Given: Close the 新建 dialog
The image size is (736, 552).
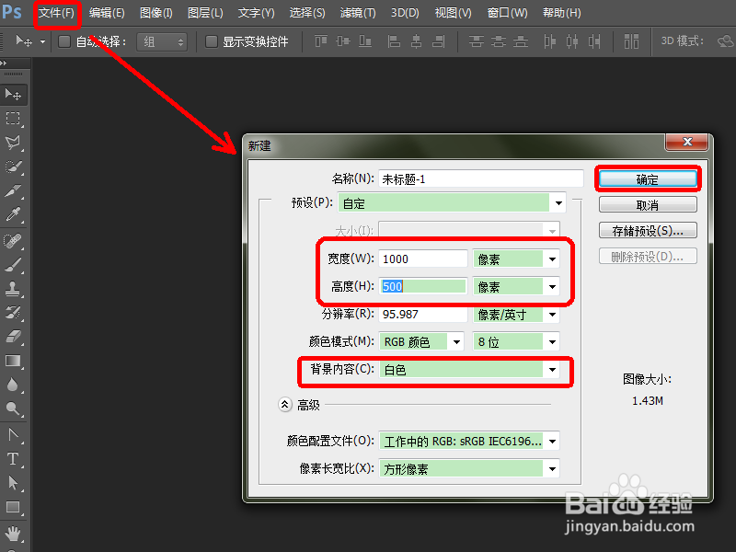Looking at the screenshot, I should click(687, 142).
